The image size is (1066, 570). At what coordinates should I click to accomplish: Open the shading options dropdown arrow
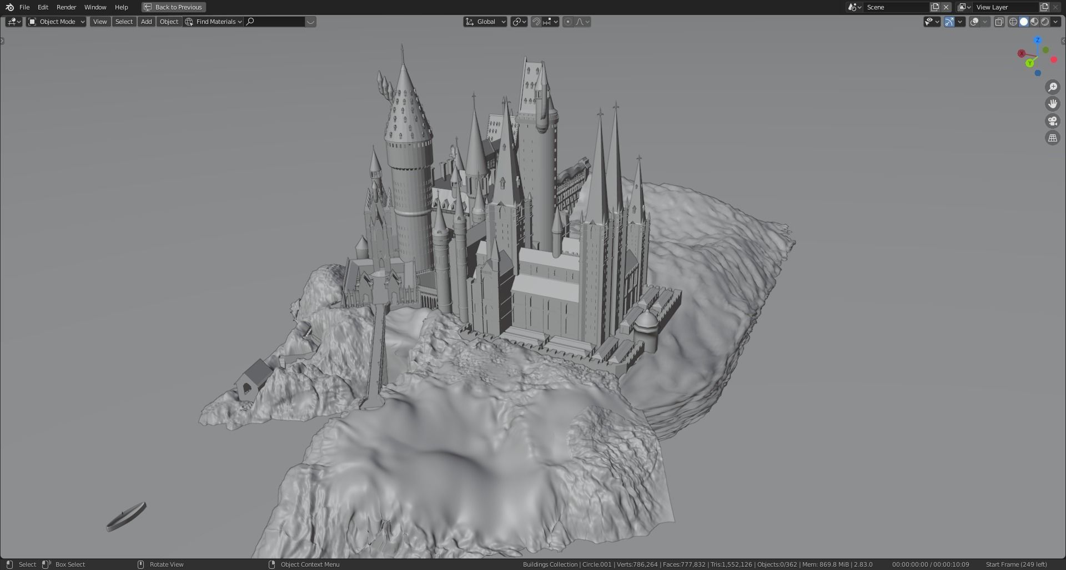click(1055, 22)
